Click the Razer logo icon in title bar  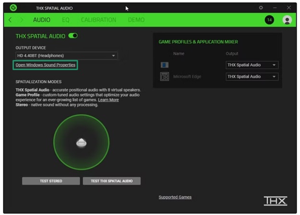point(13,8)
